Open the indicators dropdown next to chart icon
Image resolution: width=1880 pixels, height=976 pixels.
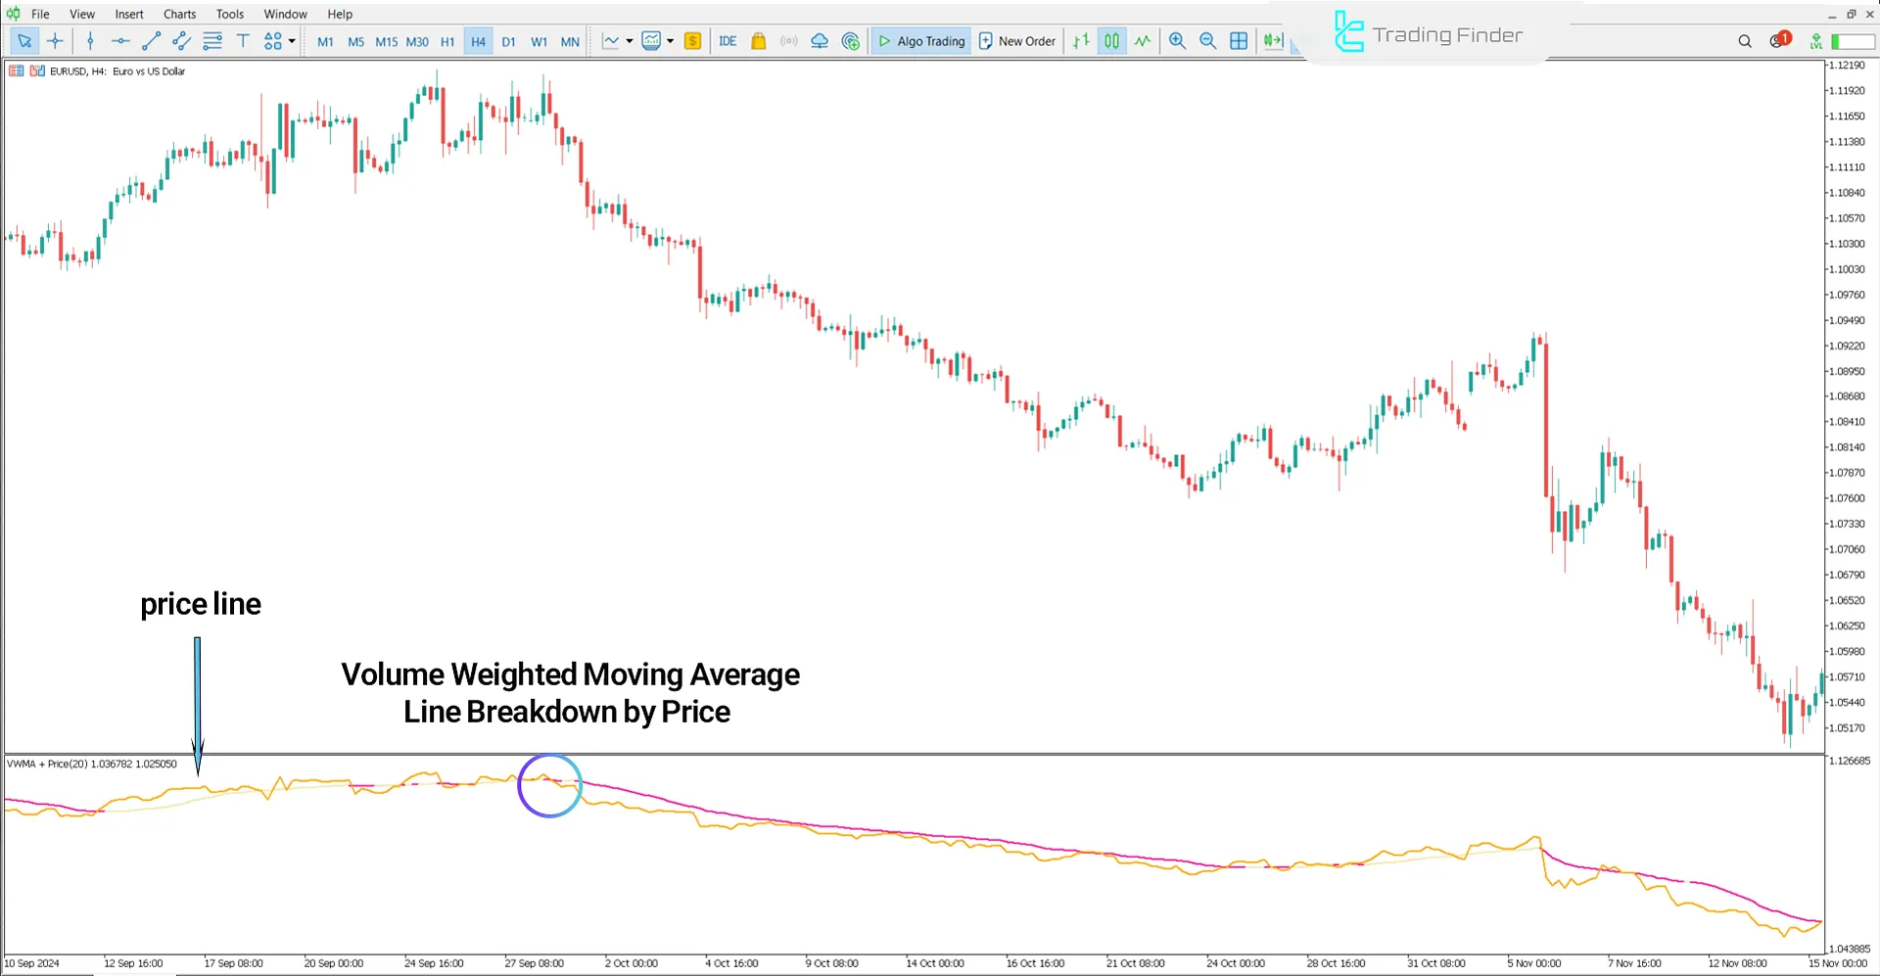pos(671,41)
